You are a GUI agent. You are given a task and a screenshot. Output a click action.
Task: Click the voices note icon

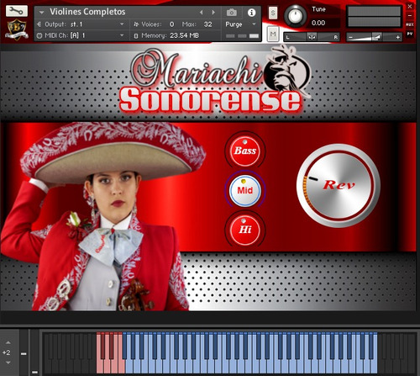pyautogui.click(x=136, y=24)
